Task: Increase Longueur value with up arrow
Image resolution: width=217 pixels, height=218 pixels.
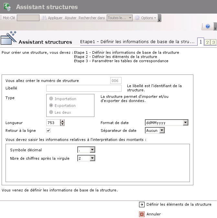Action: click(x=62, y=121)
